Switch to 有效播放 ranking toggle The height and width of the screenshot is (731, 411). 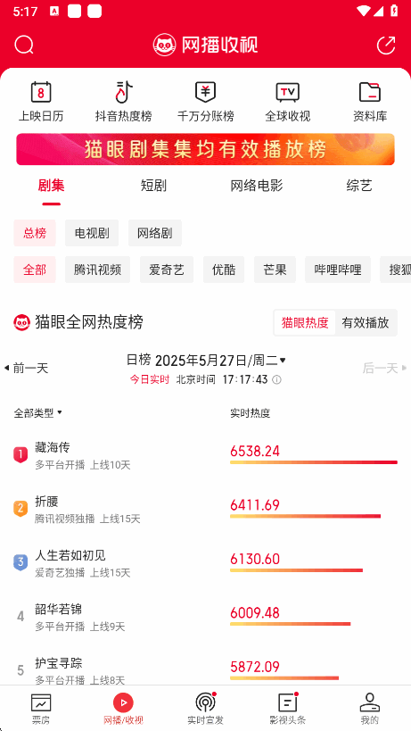(366, 322)
